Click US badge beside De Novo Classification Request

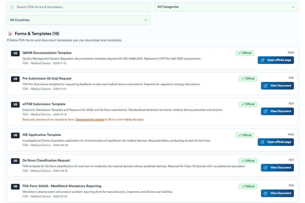(x=15, y=161)
